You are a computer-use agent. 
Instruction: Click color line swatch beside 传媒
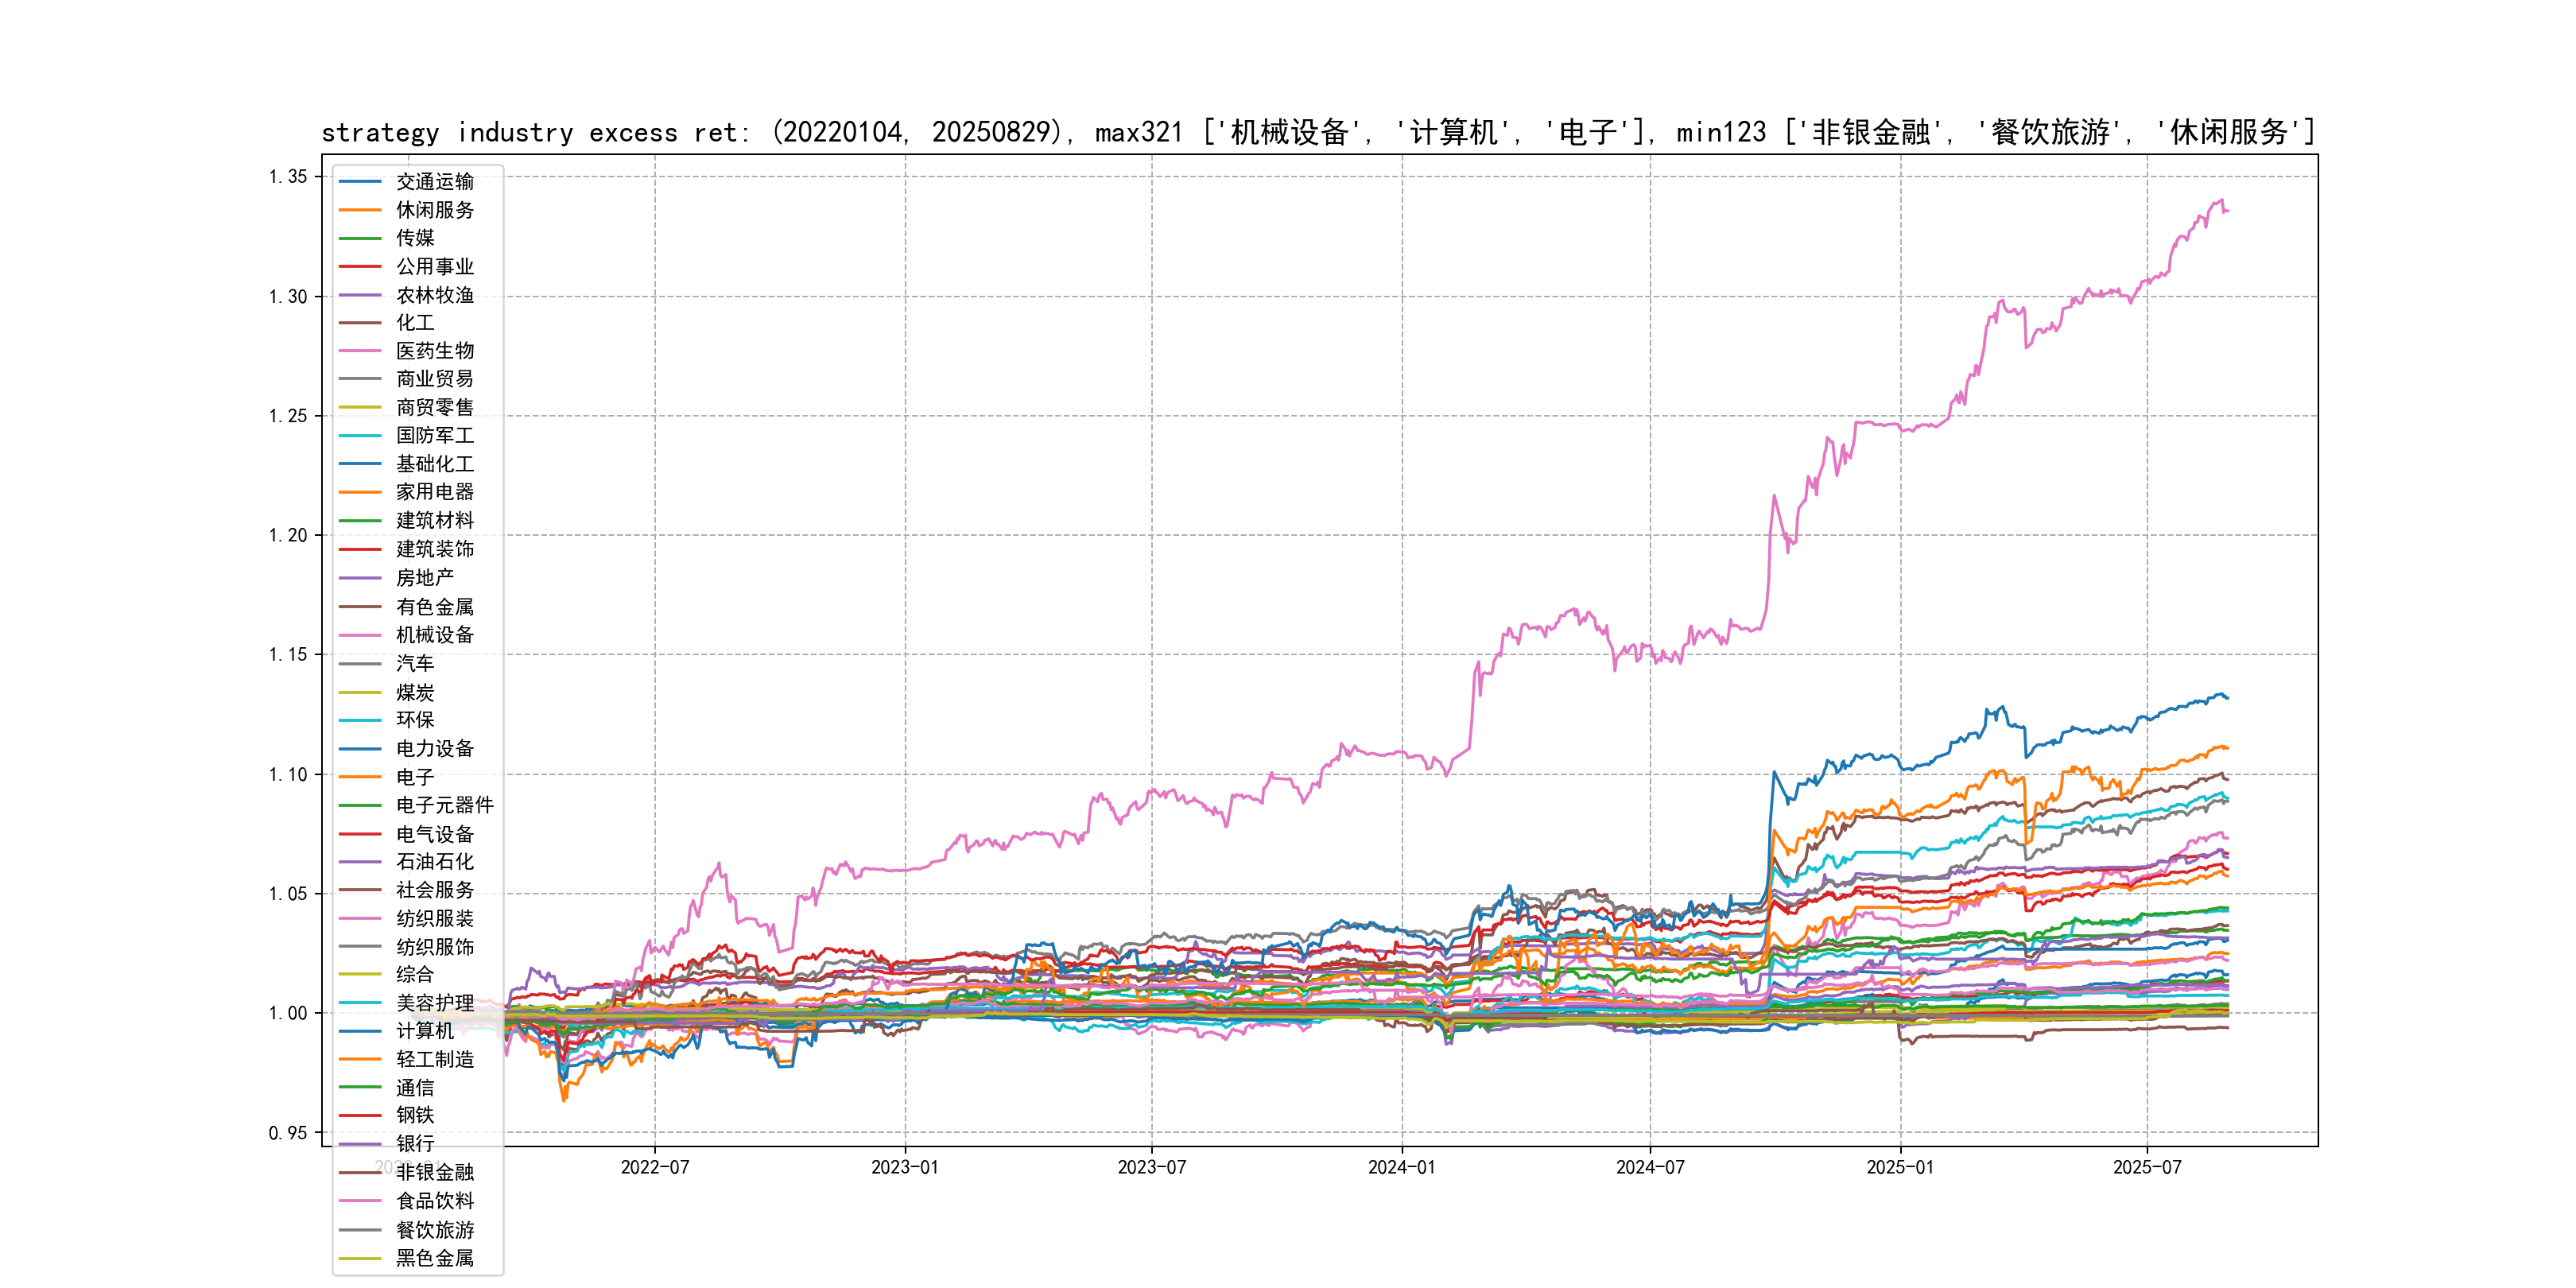click(x=360, y=238)
